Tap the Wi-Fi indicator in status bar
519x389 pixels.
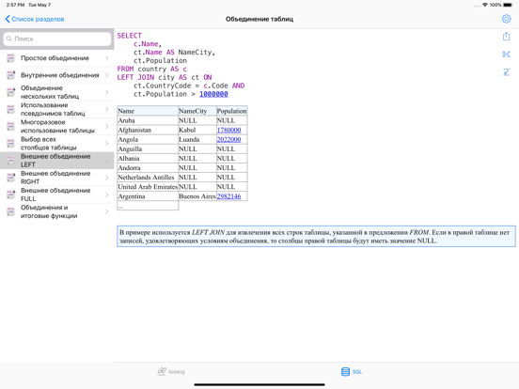pos(485,5)
